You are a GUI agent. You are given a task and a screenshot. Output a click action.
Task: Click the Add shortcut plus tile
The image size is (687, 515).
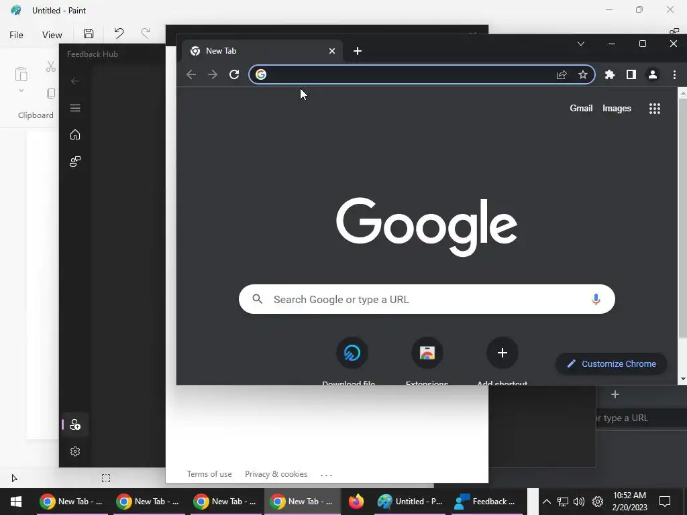click(502, 353)
